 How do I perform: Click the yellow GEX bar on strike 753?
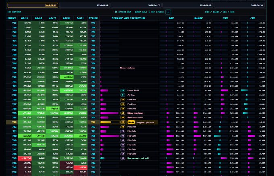(106, 122)
